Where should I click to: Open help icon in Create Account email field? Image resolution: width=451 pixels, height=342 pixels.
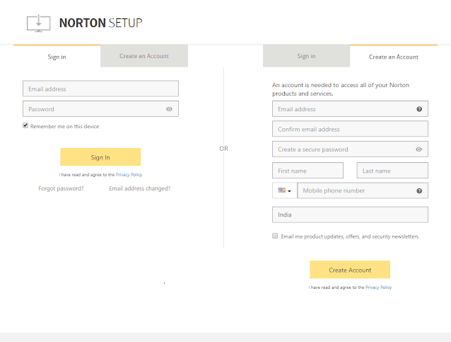coord(419,109)
